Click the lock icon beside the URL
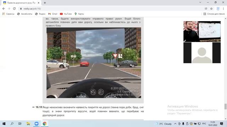227x127 pixels. [21, 8]
